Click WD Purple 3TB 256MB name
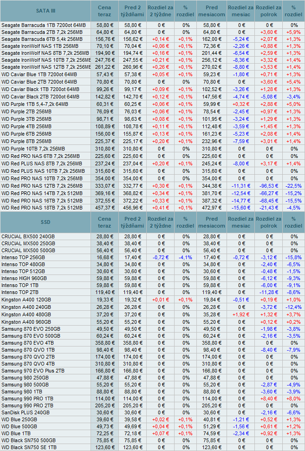Image resolution: width=305 pixels, height=451 pixels. point(26,119)
